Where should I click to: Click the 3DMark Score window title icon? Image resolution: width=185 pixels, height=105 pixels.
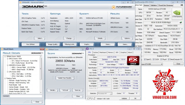47,50
